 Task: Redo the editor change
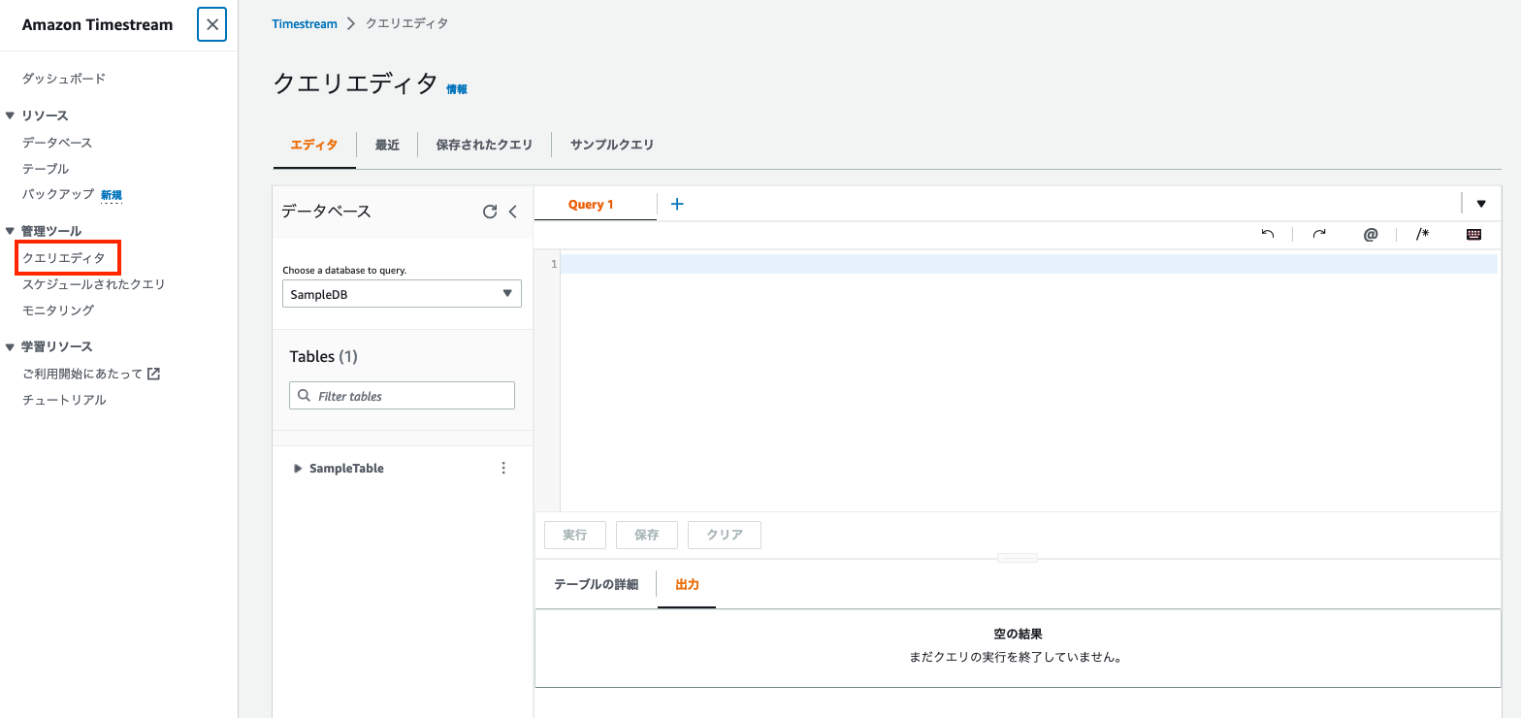click(1319, 234)
